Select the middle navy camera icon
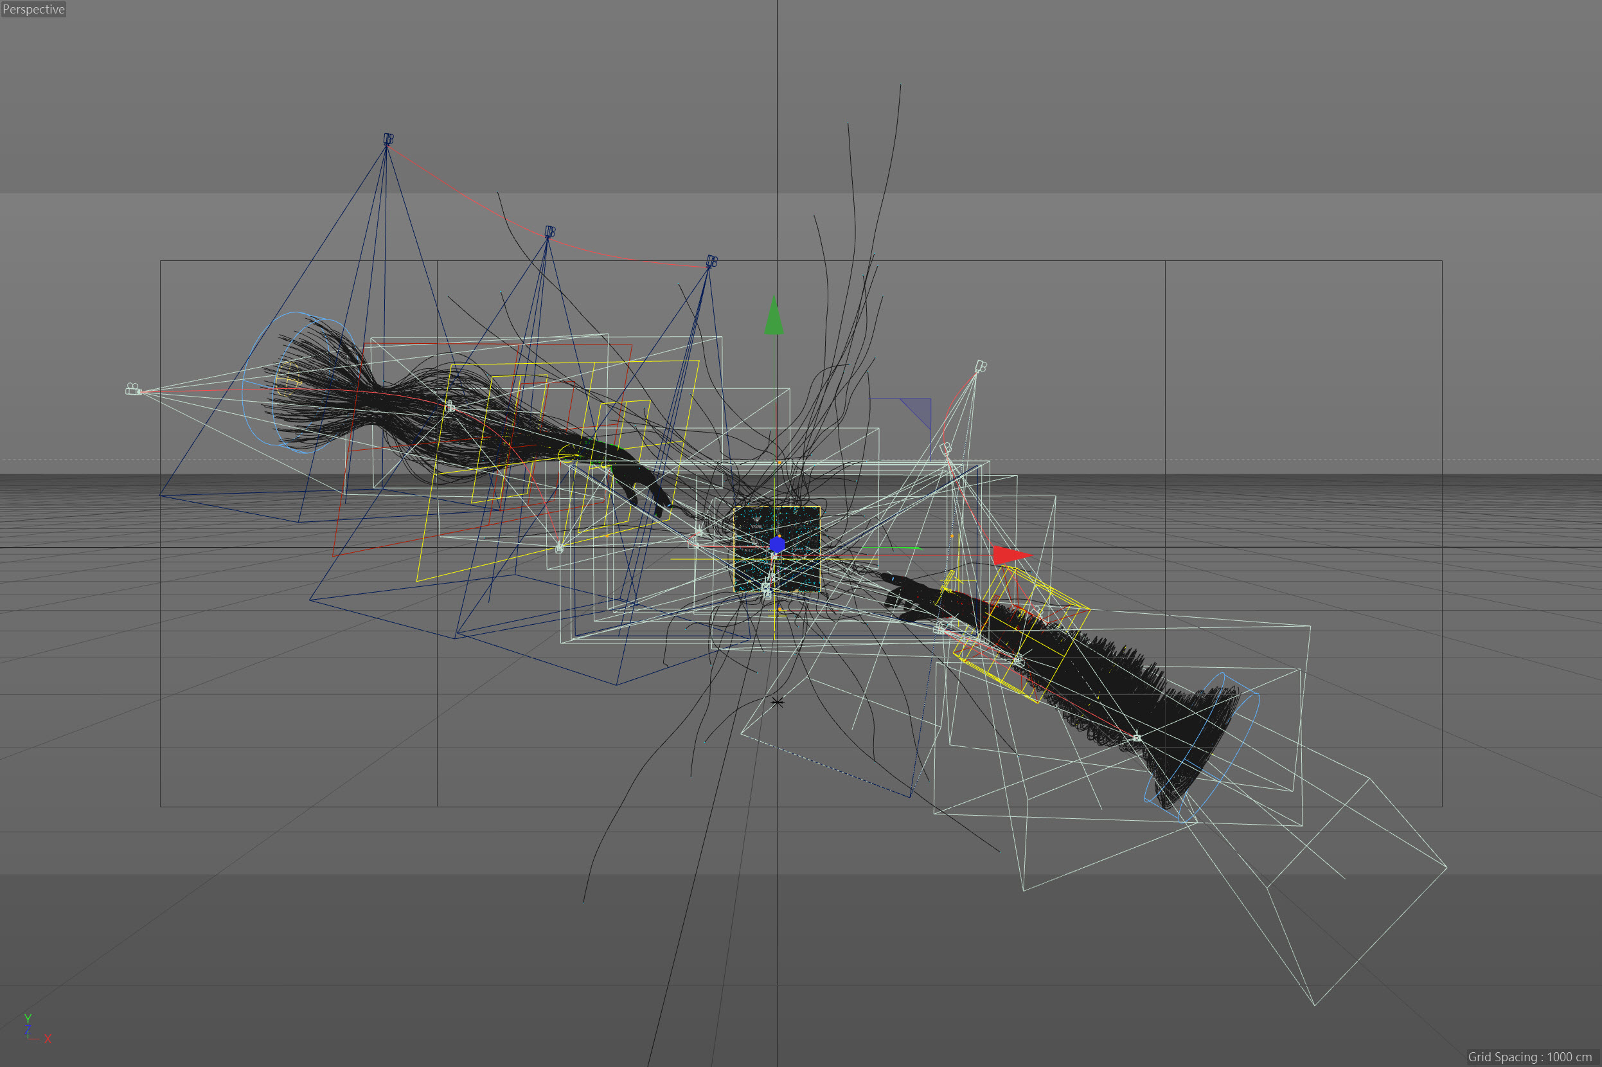The height and width of the screenshot is (1067, 1602). [549, 232]
